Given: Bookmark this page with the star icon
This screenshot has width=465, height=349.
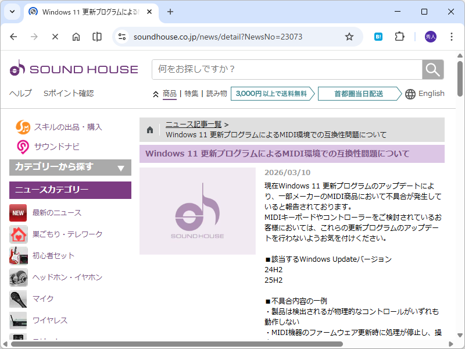Looking at the screenshot, I should point(349,36).
